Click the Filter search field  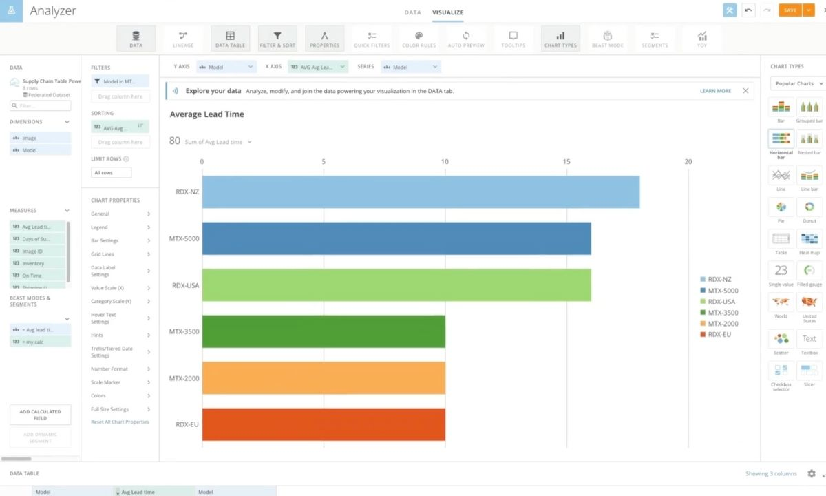click(41, 105)
